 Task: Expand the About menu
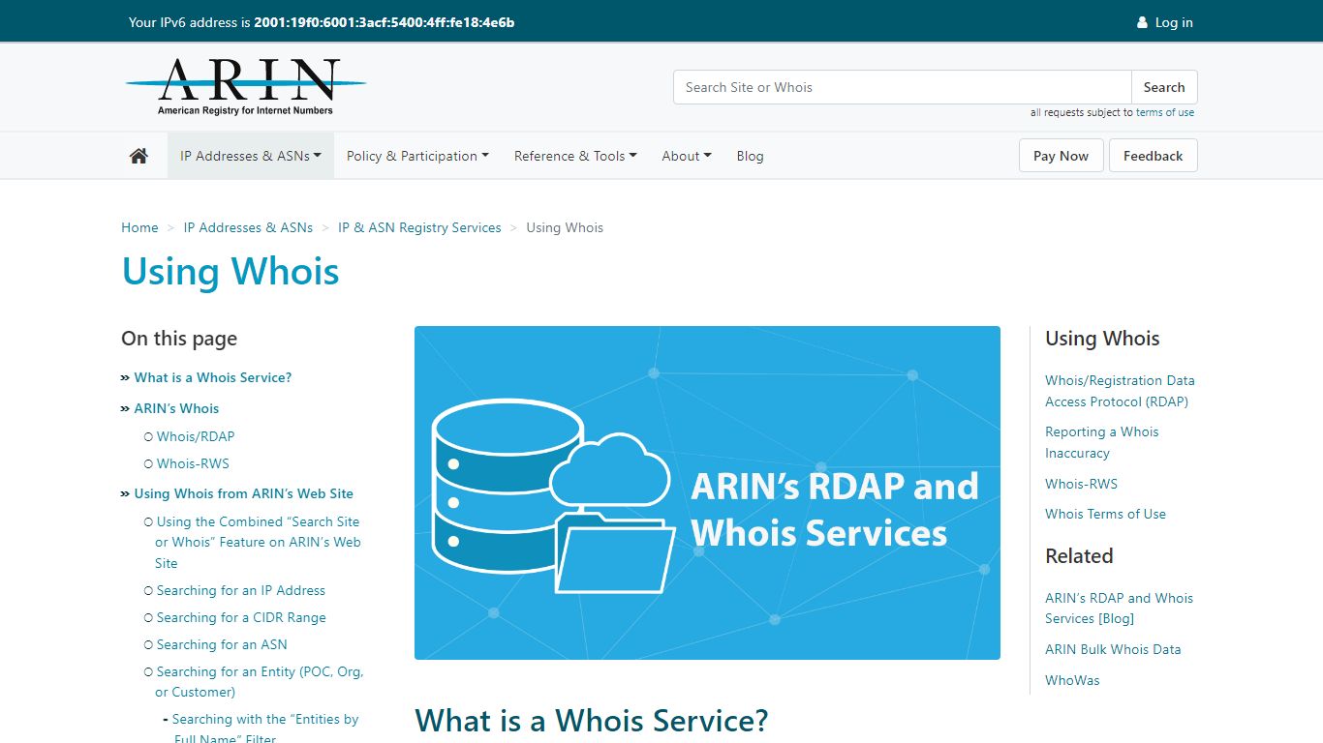pyautogui.click(x=687, y=156)
